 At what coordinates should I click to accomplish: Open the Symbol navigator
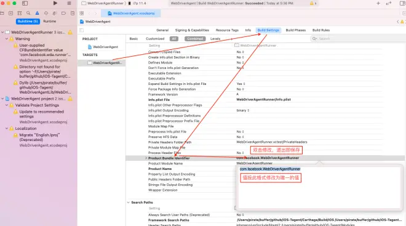[20, 13]
